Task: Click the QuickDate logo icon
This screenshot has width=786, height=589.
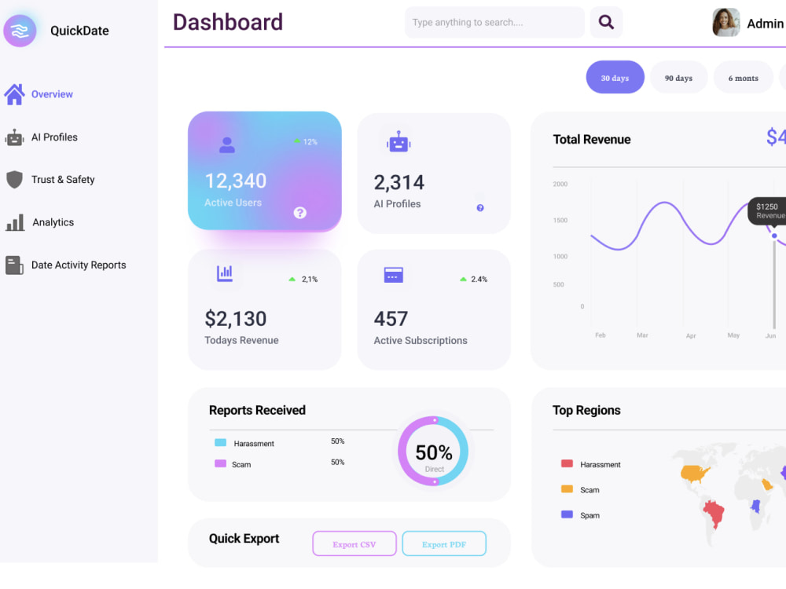Action: (20, 31)
